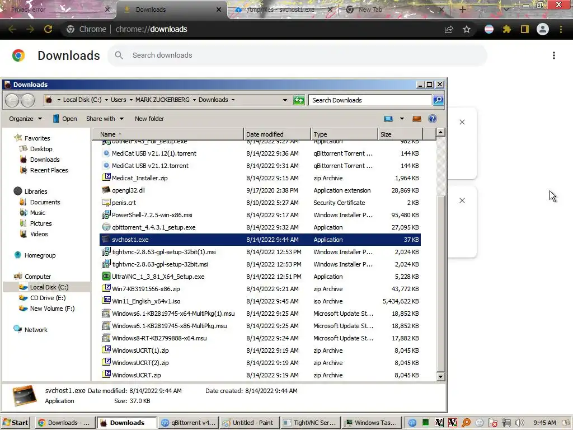Open Chrome extensions puzzle icon
Screen dimensions: 573x430
coord(506,29)
